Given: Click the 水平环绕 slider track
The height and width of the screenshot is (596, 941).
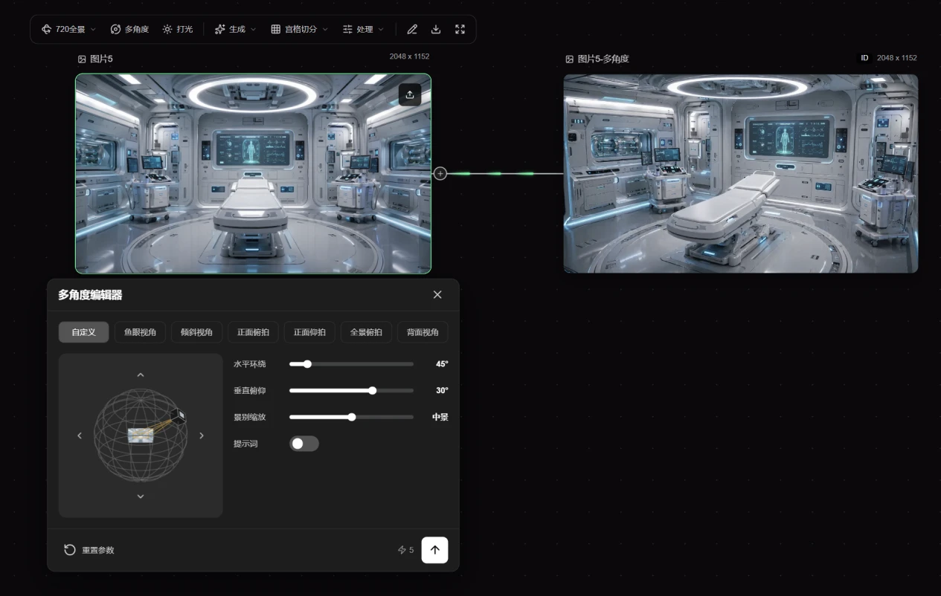Looking at the screenshot, I should (x=351, y=364).
